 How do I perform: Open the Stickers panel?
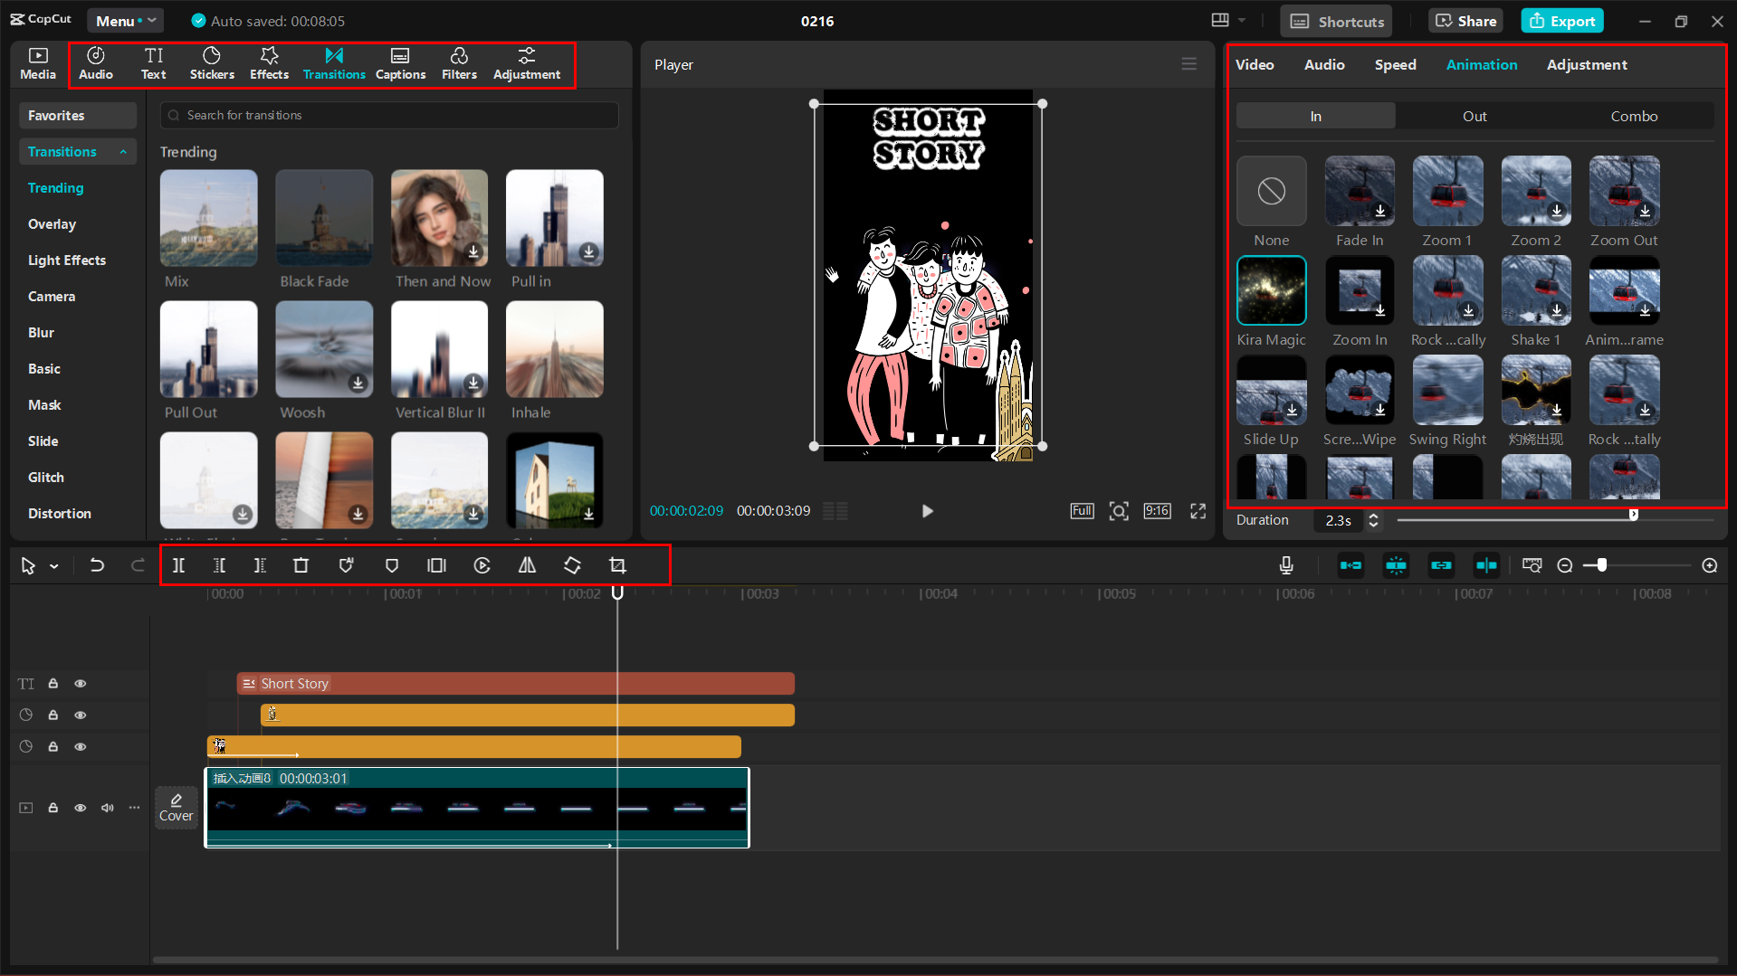click(x=212, y=64)
